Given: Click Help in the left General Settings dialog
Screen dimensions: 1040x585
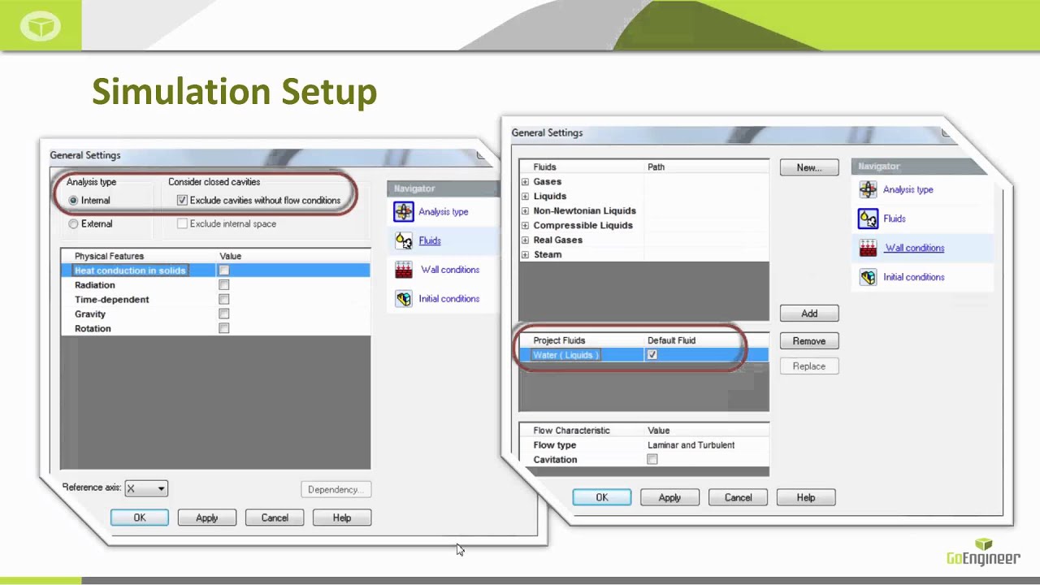Looking at the screenshot, I should pyautogui.click(x=342, y=518).
